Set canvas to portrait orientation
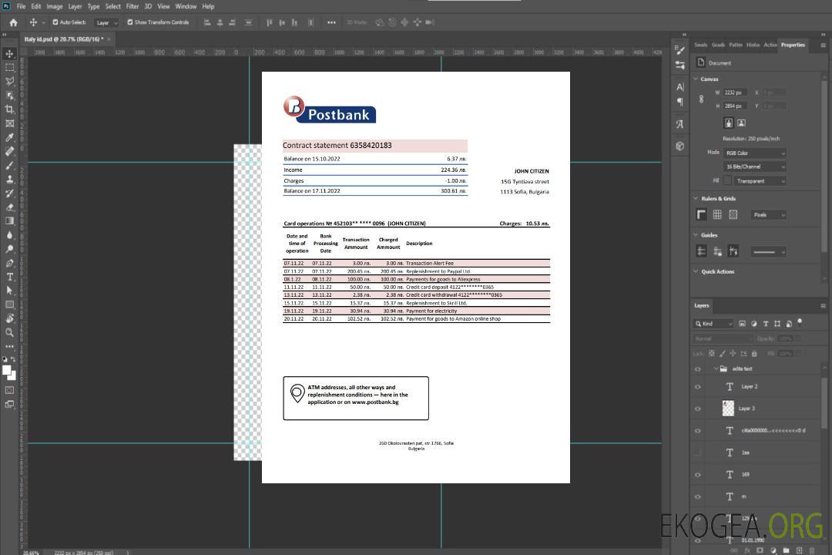The width and height of the screenshot is (832, 555). (x=729, y=123)
